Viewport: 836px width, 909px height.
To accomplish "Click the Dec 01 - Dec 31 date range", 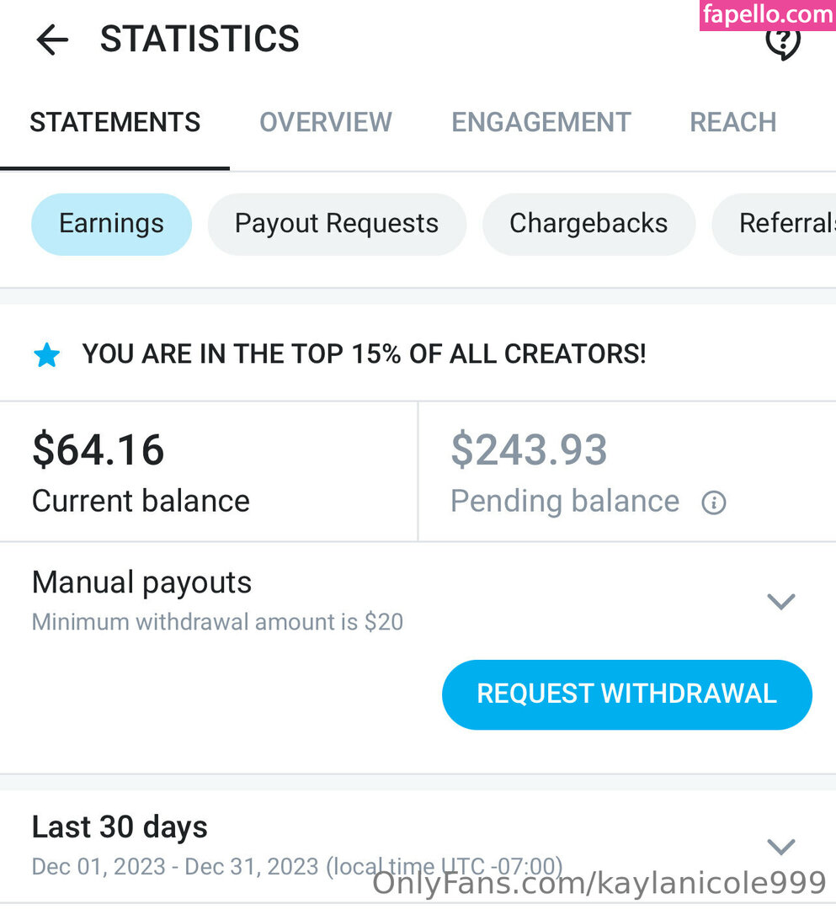I will (175, 866).
